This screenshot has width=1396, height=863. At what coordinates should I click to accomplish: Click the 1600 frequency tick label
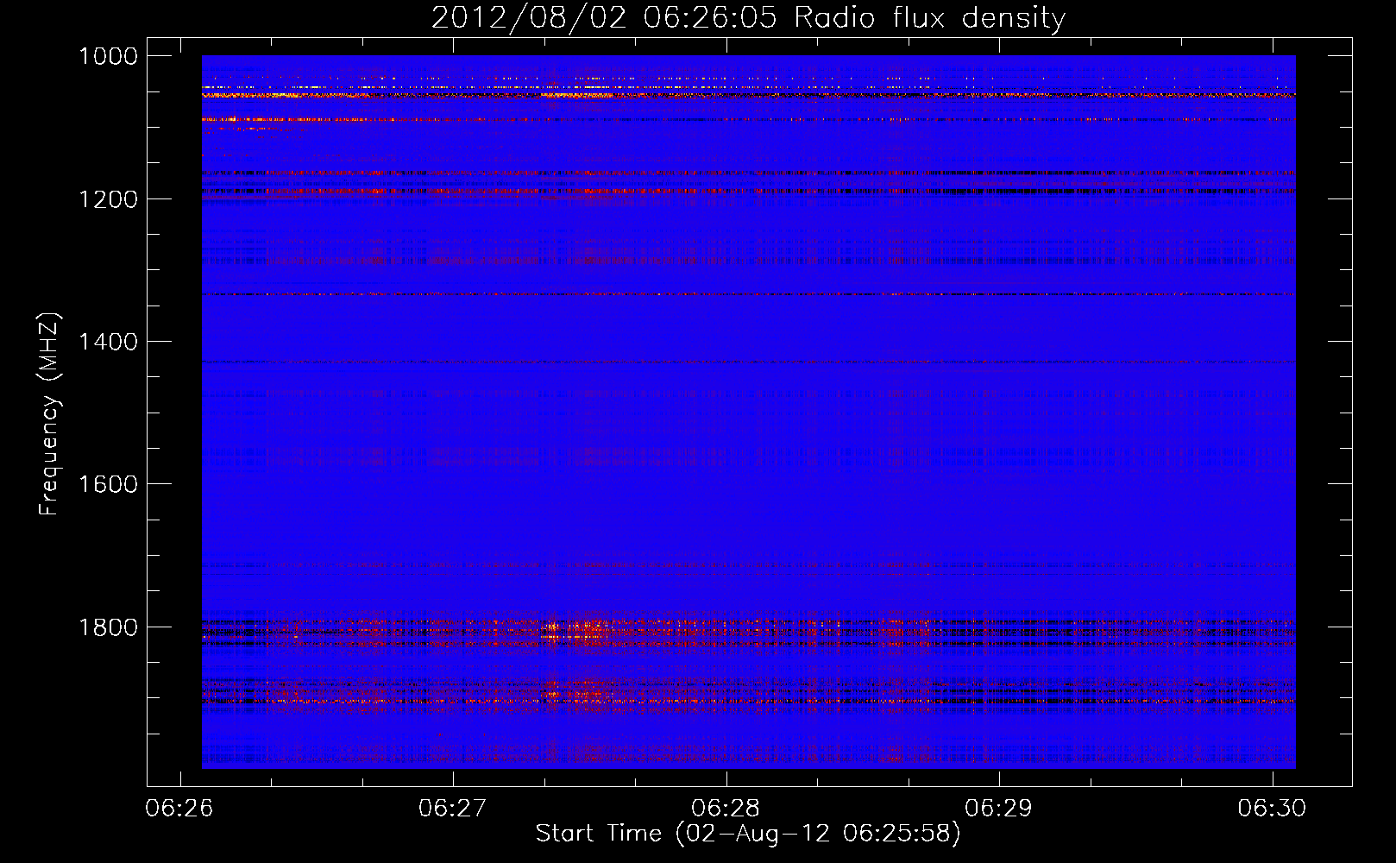(108, 484)
